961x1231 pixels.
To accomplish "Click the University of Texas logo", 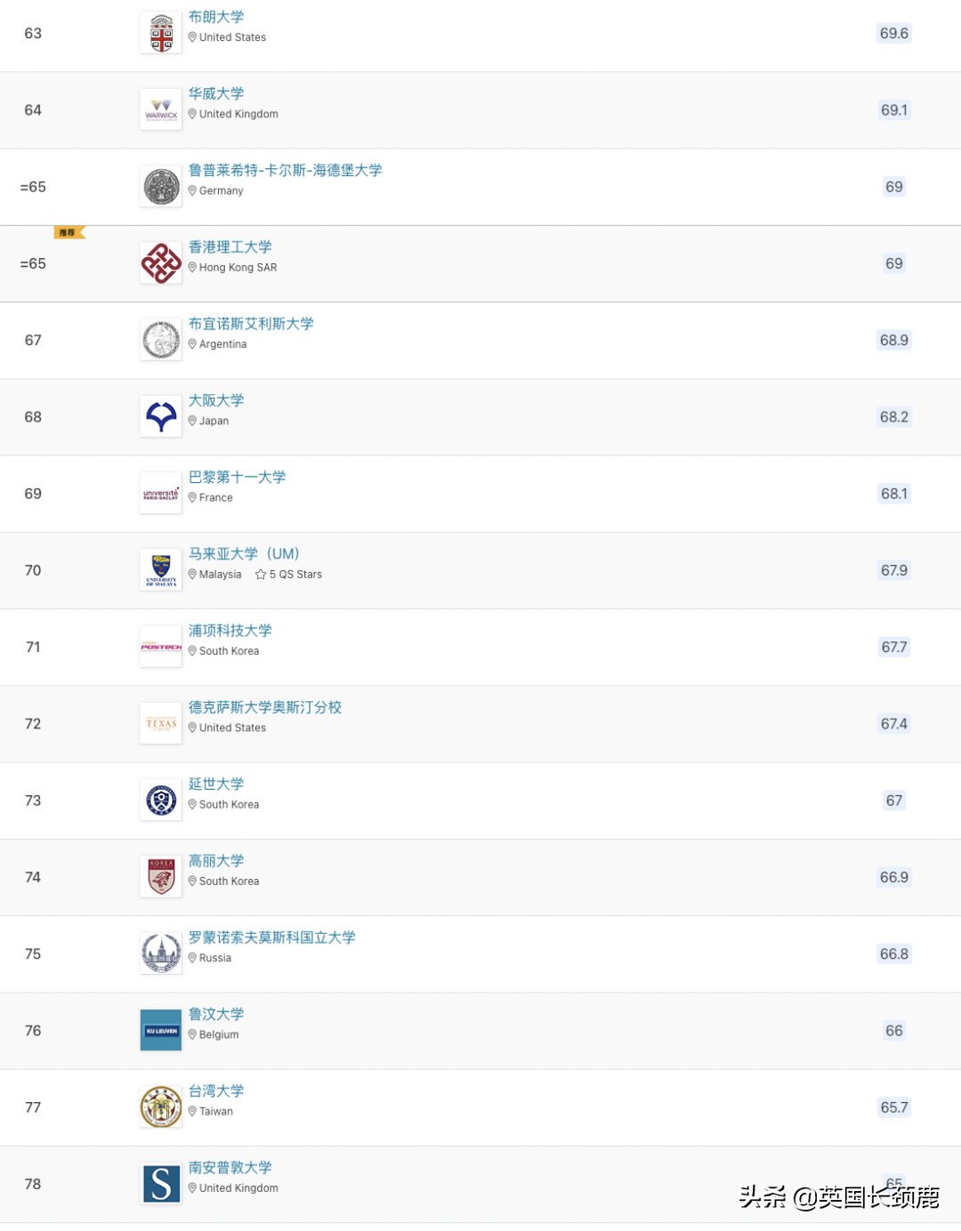I will tap(161, 724).
